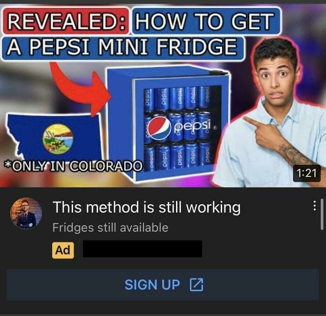Click the blacked-out advertiser name

143,249
